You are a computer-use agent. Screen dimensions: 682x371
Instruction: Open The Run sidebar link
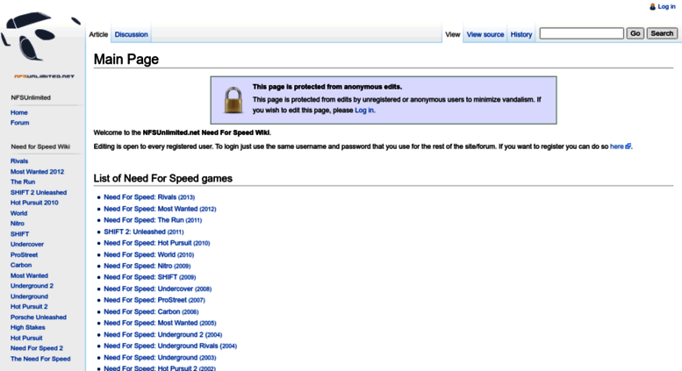[23, 182]
